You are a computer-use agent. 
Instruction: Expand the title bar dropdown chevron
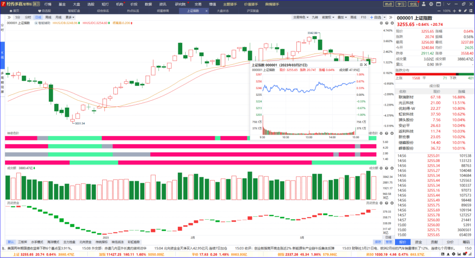[x=449, y=4]
